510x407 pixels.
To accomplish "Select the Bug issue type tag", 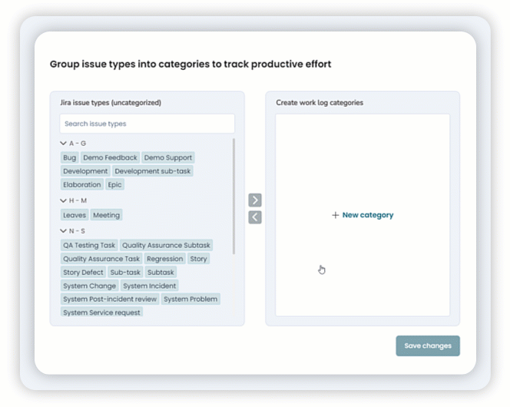I will click(69, 157).
